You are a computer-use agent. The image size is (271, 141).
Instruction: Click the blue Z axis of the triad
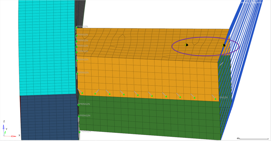tap(4, 128)
